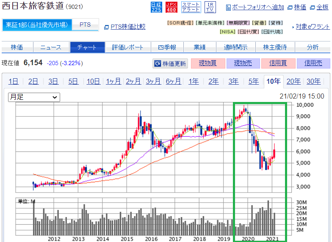Viewport: 332px width, 242px height.
Task: Open the 適時開示 tab
Action: click(235, 47)
